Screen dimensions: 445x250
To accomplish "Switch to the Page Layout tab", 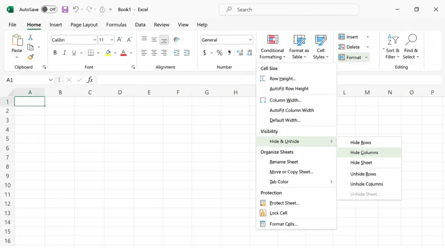I will pyautogui.click(x=84, y=25).
